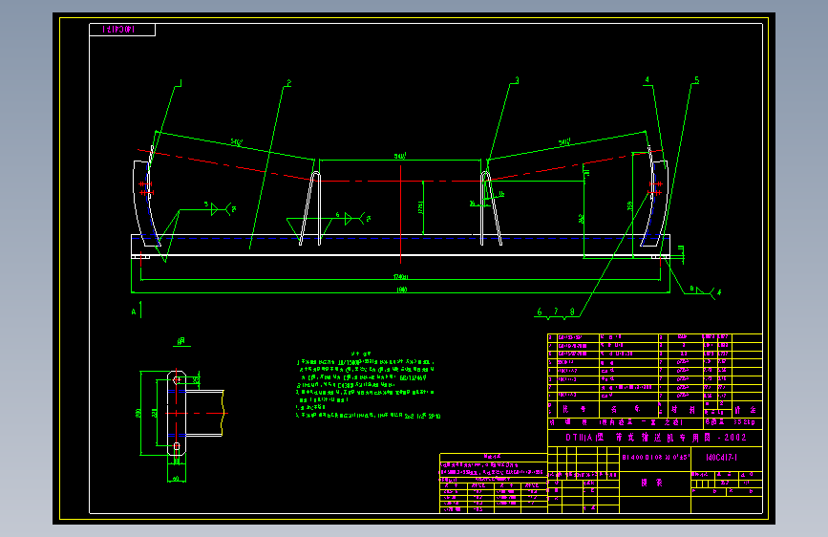The height and width of the screenshot is (537, 828).
Task: Pick callout number 7 in grouped leader
Action: click(x=556, y=311)
